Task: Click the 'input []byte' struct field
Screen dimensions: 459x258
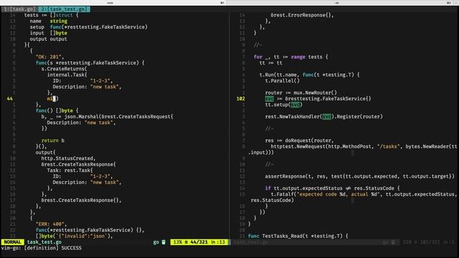Action: [x=48, y=33]
